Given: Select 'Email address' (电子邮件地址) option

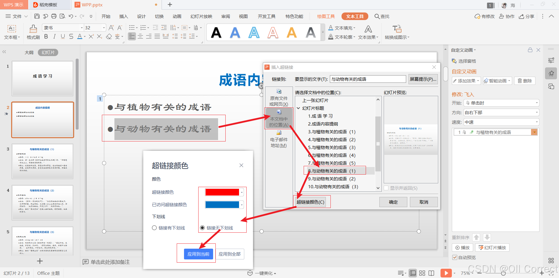Looking at the screenshot, I should point(279,139).
